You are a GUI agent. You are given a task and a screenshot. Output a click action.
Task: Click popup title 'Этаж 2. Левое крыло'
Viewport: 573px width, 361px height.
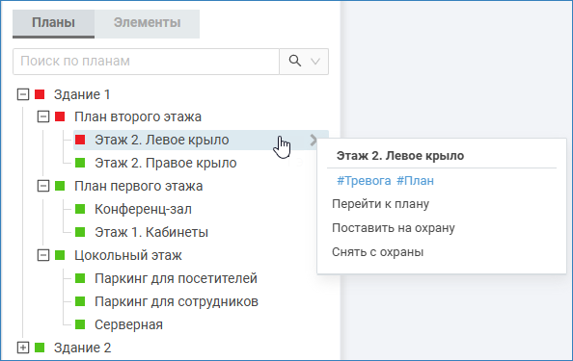(x=400, y=156)
